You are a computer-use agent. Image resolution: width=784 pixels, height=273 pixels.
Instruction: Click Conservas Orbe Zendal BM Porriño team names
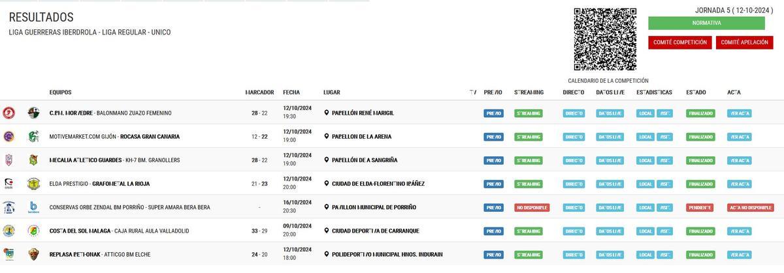130,207
